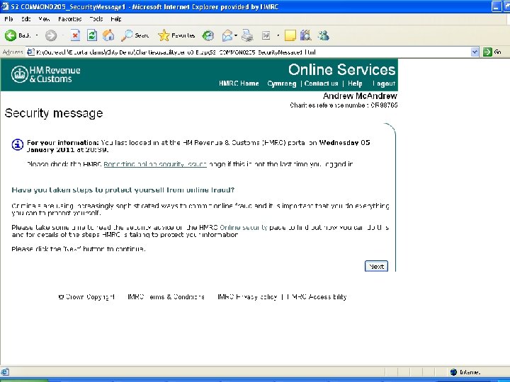Click the title bar IE icon
The width and height of the screenshot is (510, 382).
pyautogui.click(x=4, y=6)
